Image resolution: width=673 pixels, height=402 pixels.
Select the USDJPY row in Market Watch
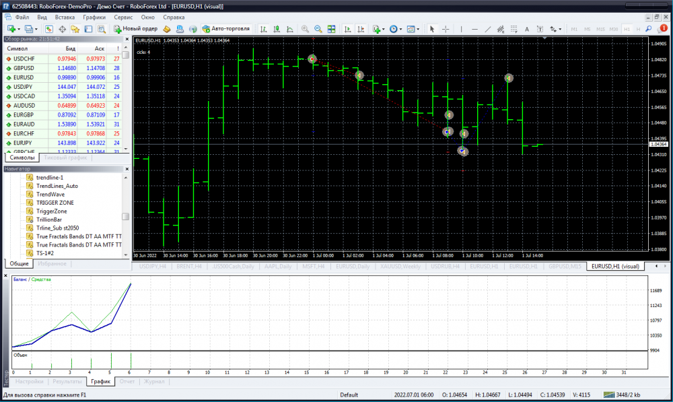click(63, 87)
